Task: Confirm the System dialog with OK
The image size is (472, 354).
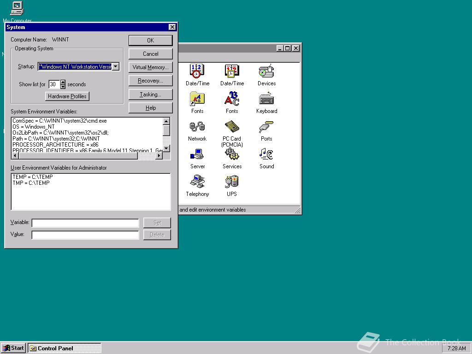Action: pyautogui.click(x=151, y=41)
